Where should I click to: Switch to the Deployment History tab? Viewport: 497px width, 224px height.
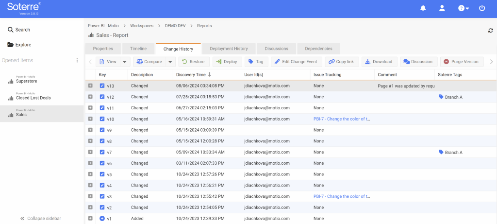point(229,49)
